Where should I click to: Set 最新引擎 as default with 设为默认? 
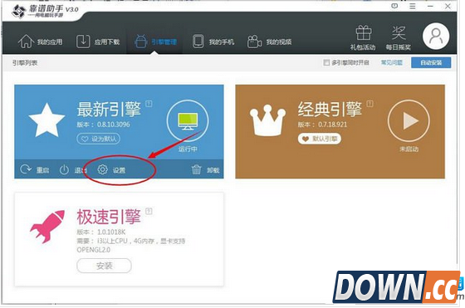tap(99, 139)
